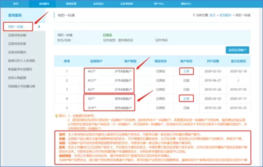Viewport: 263px width, 167px height.
Task: Click 已绑定 status in row 2
Action: coord(160,80)
